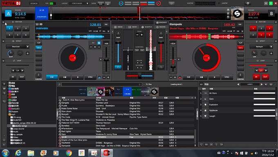The width and height of the screenshot is (278, 157).
Task: Open VirtualDJ settings gear icon
Action: pyautogui.click(x=248, y=3)
